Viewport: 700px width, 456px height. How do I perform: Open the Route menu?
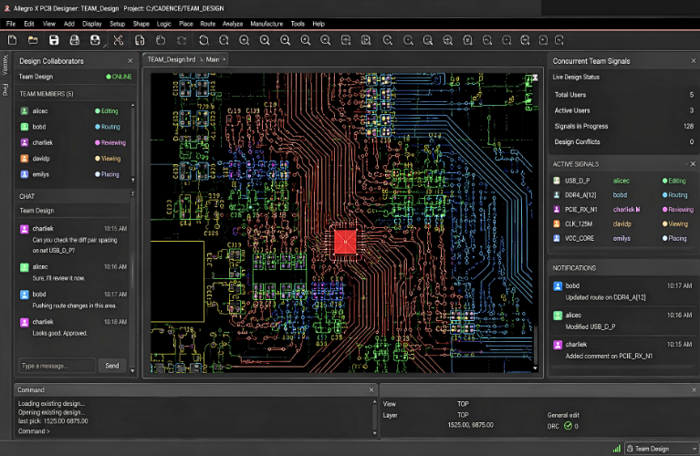[x=207, y=24]
